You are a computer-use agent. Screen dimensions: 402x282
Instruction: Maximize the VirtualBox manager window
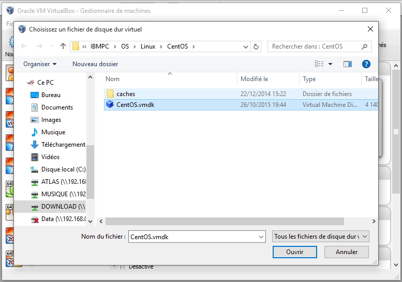365,10
